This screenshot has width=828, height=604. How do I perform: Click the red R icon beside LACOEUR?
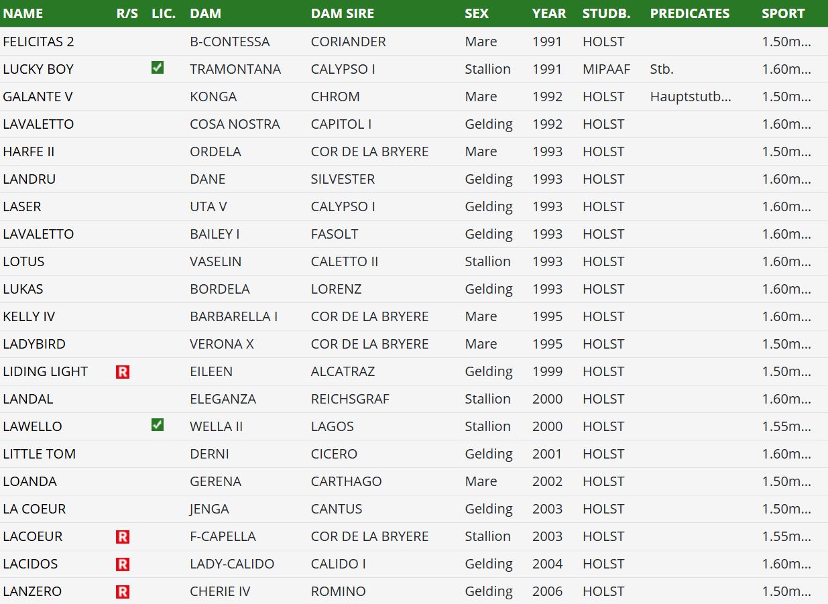[x=123, y=536]
